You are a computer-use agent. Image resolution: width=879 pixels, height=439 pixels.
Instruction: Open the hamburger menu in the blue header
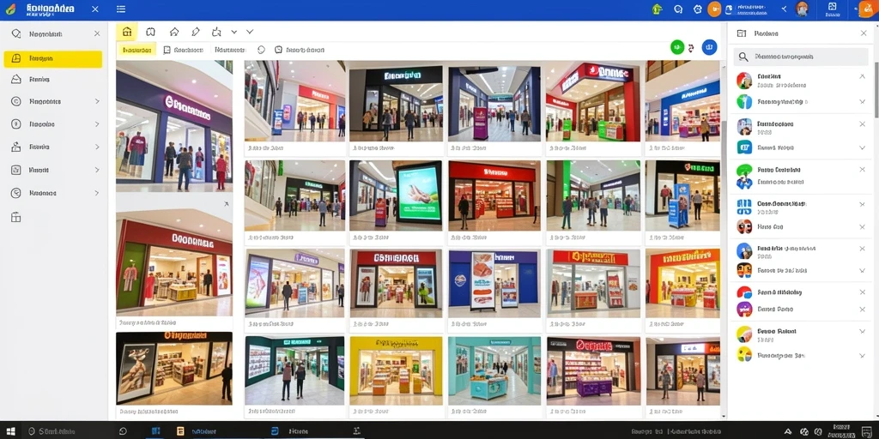pyautogui.click(x=121, y=9)
